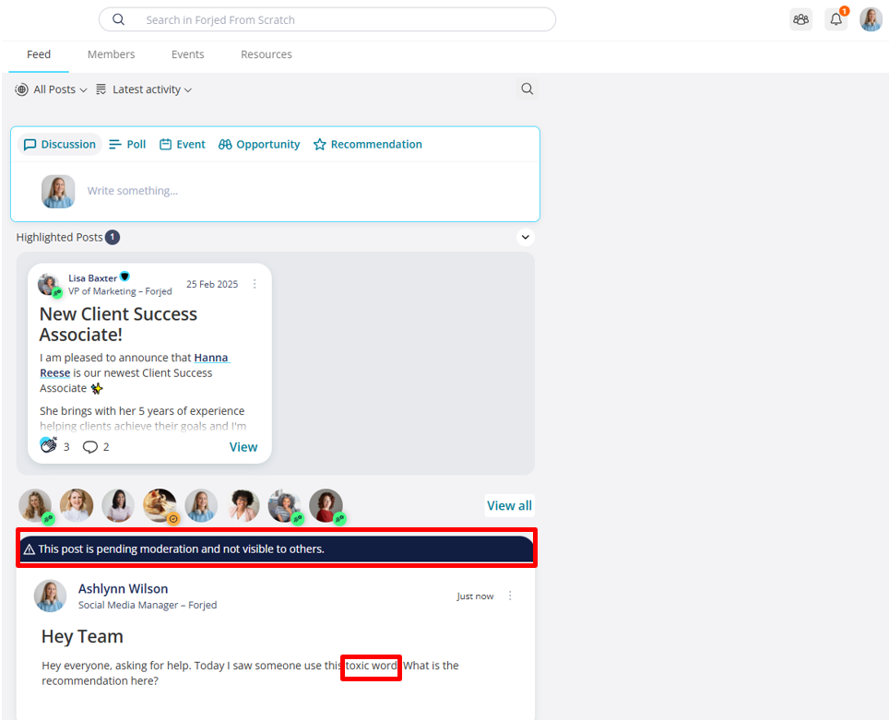This screenshot has width=889, height=720.
Task: Select the Poll post type
Action: click(127, 145)
